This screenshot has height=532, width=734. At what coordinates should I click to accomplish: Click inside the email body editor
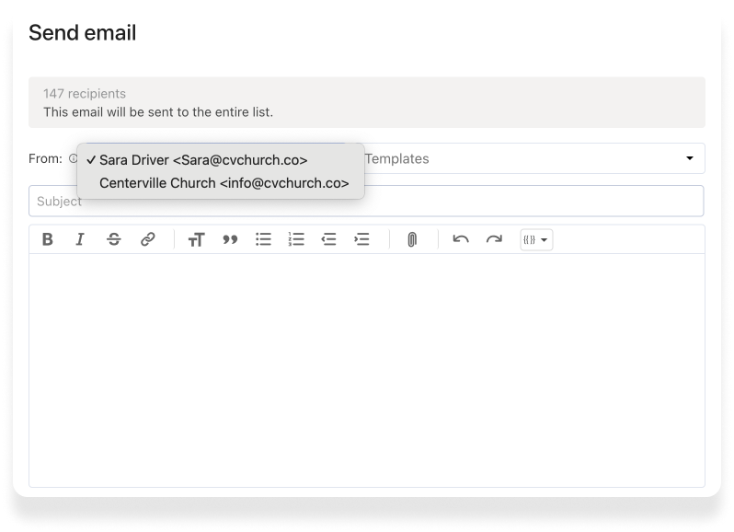[x=366, y=368]
